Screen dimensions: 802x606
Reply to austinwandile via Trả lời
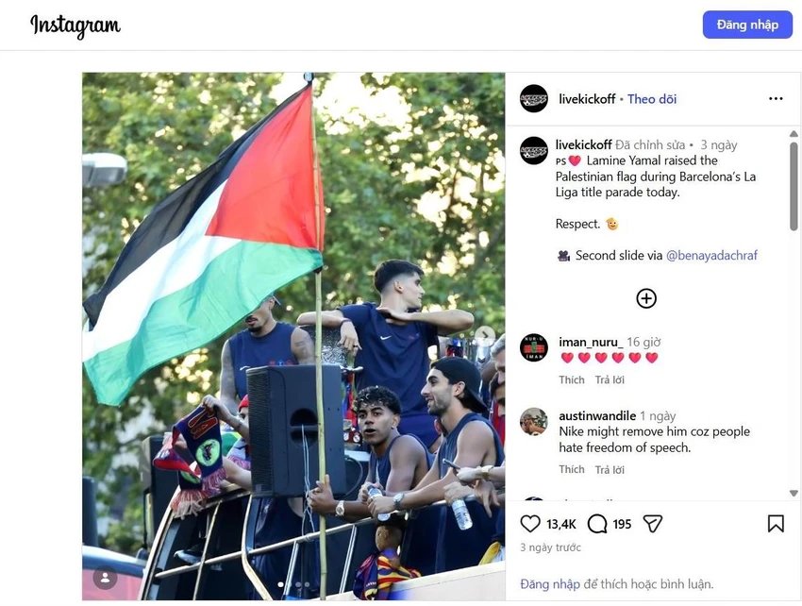point(610,469)
